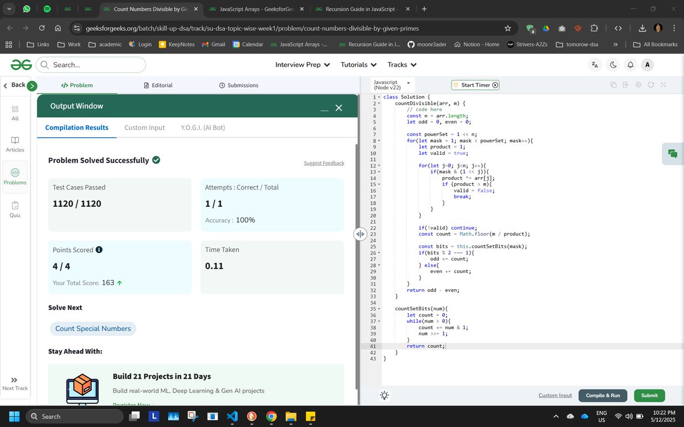Click the reset code icon
Viewport: 684px width, 427px height.
coord(650,85)
